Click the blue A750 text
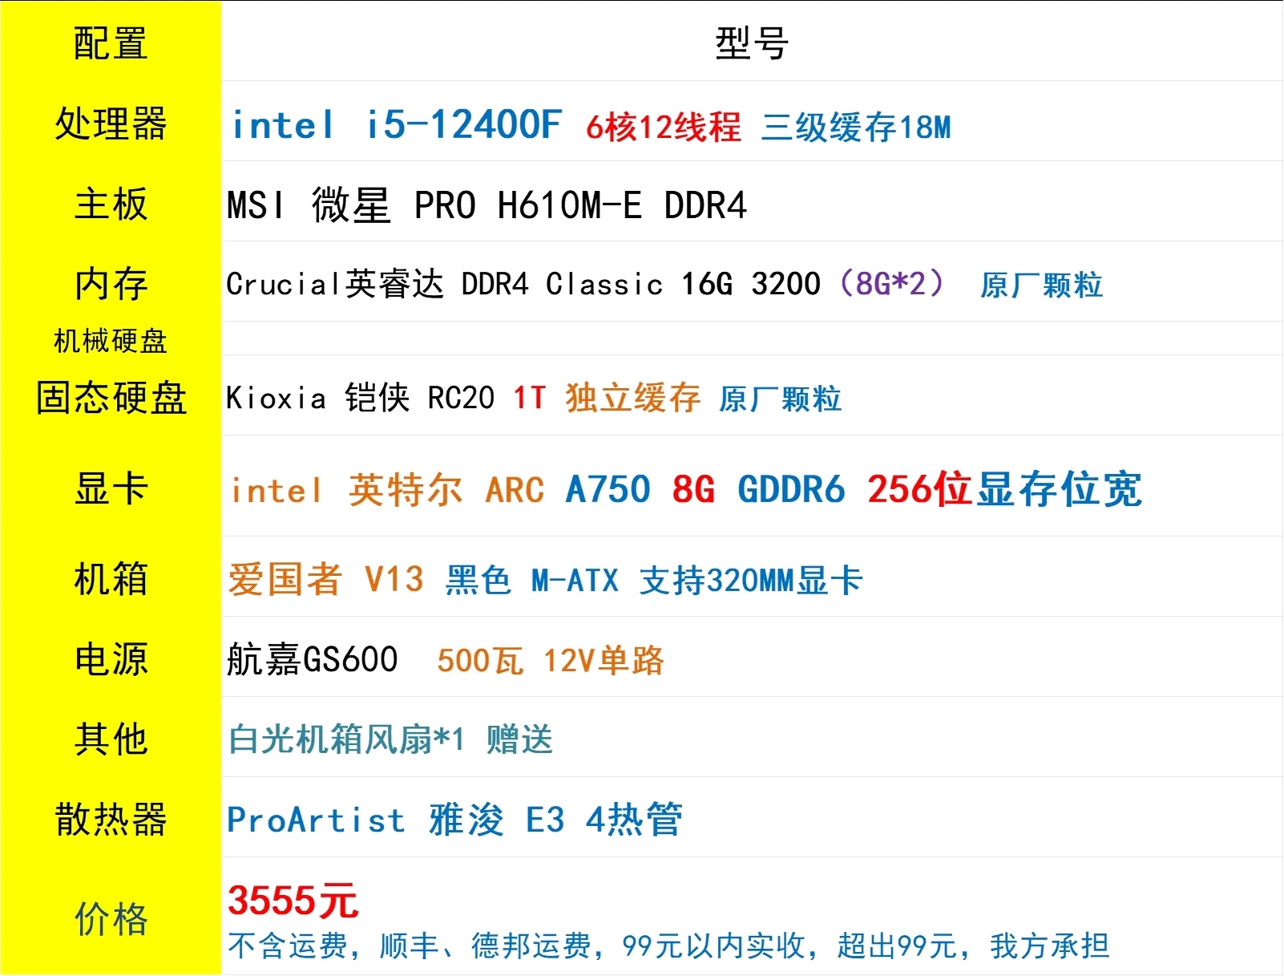The width and height of the screenshot is (1284, 976). (x=608, y=489)
